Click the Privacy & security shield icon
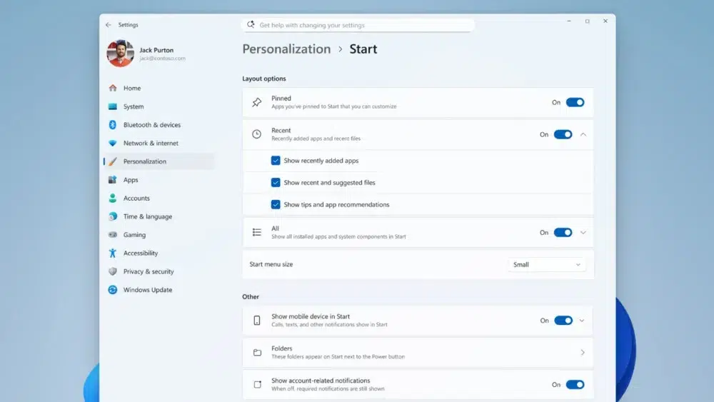Screen dimensions: 714x402 coord(113,271)
